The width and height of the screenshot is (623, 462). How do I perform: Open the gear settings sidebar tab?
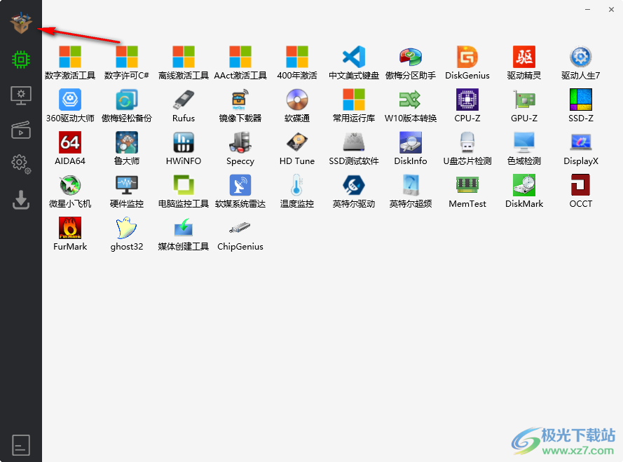20,164
